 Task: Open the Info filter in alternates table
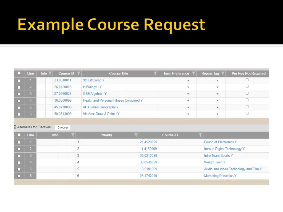point(73,135)
